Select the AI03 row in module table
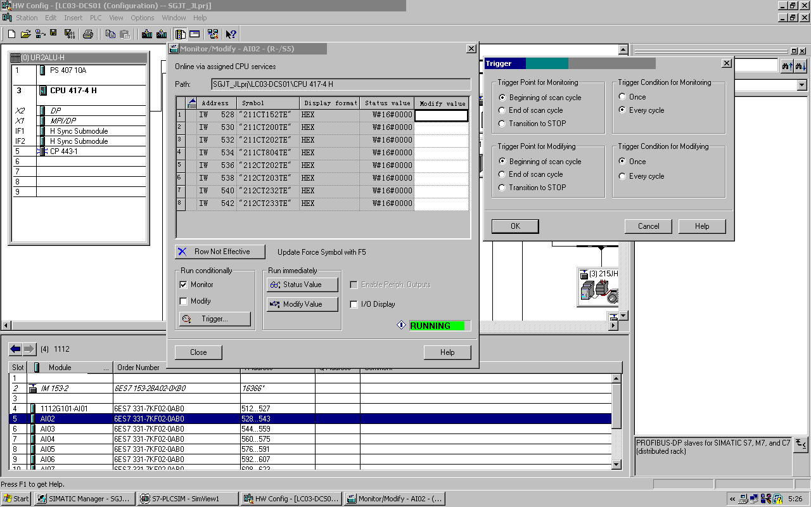The image size is (811, 507). click(310, 429)
